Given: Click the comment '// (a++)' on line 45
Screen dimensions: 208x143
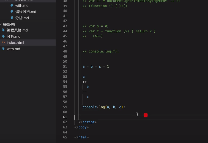Looking at the screenshot, I should click(x=93, y=36).
